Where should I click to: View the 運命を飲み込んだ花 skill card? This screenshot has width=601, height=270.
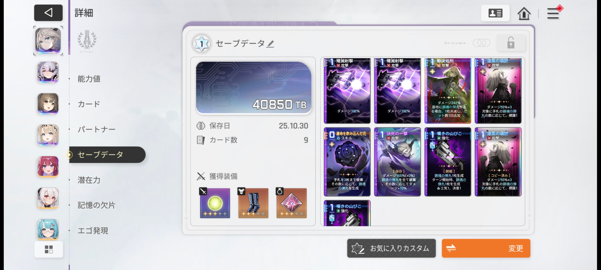tap(347, 162)
